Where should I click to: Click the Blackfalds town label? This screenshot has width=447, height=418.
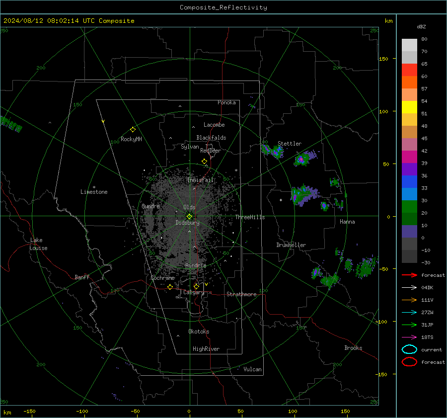pyautogui.click(x=211, y=138)
